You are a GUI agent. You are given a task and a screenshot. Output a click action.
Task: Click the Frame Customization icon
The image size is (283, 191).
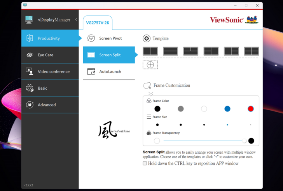(x=147, y=85)
